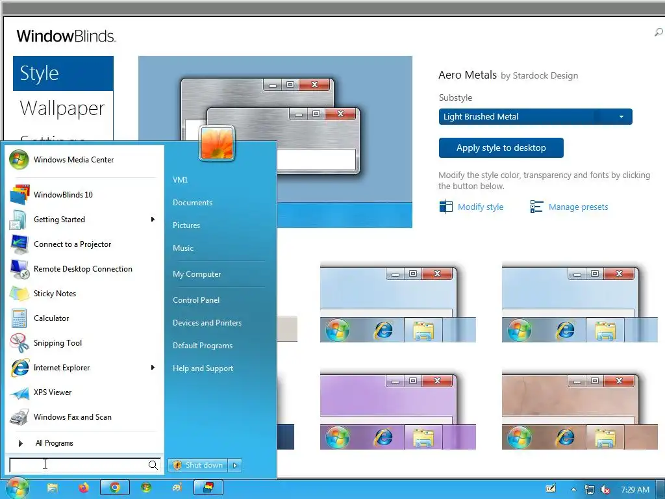Expand Getting Started submenu arrow
The image size is (665, 499).
click(153, 220)
